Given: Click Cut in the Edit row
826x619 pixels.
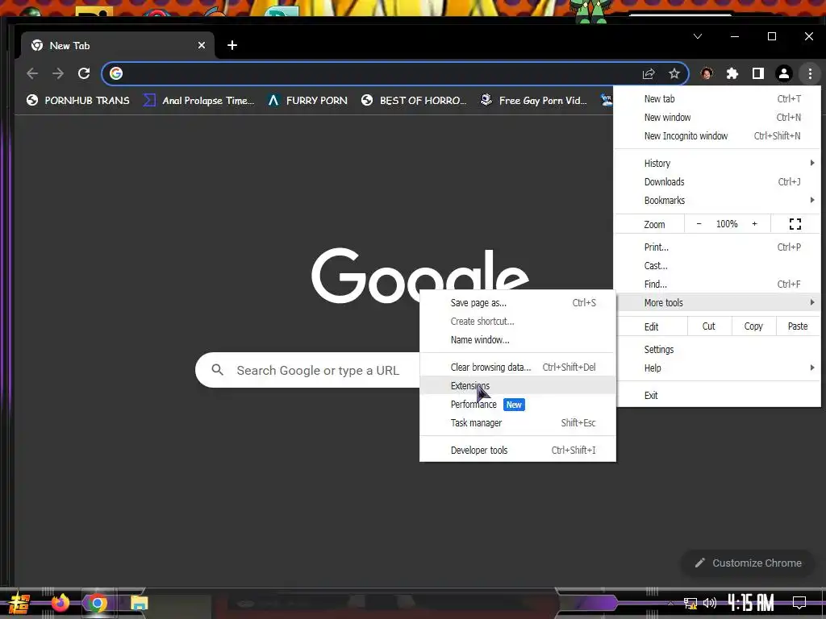Looking at the screenshot, I should point(709,326).
